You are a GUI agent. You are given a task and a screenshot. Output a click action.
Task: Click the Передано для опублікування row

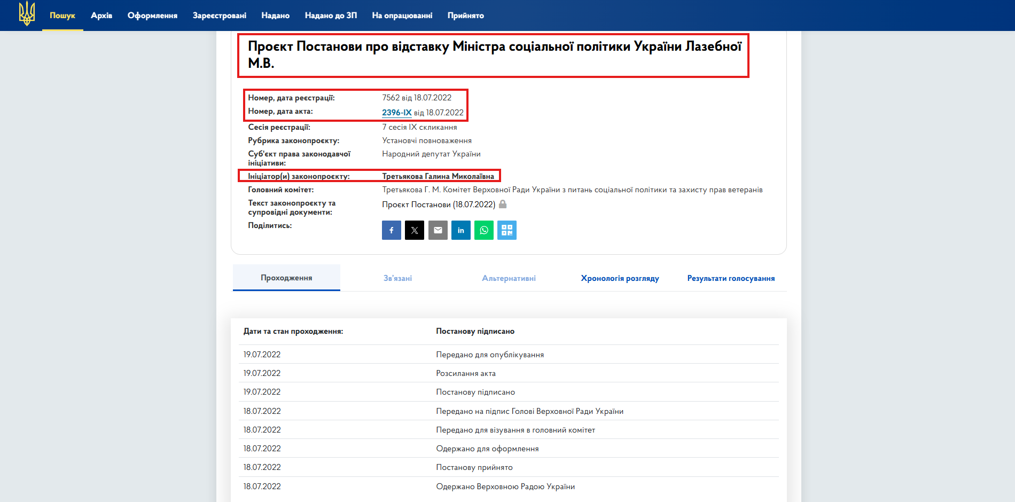pos(509,355)
